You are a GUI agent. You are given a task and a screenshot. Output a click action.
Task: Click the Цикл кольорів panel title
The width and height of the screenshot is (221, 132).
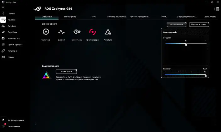[170, 32]
